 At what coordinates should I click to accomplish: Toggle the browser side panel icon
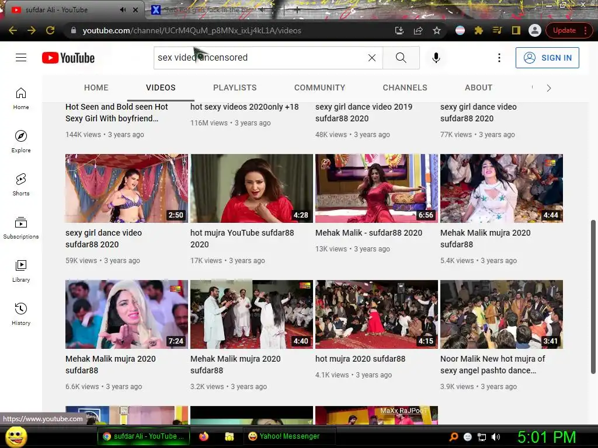click(x=516, y=30)
